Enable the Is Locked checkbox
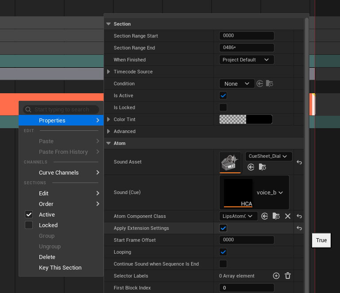340x293 pixels. (x=223, y=107)
